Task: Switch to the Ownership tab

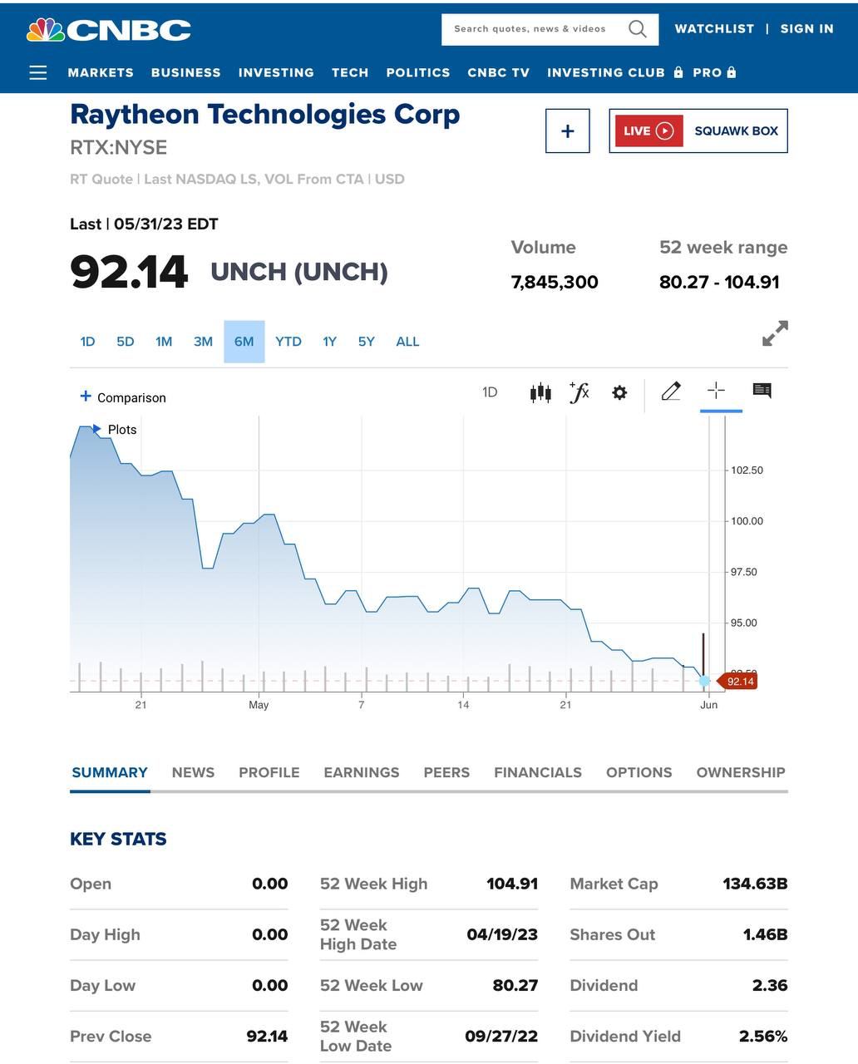Action: [x=741, y=772]
